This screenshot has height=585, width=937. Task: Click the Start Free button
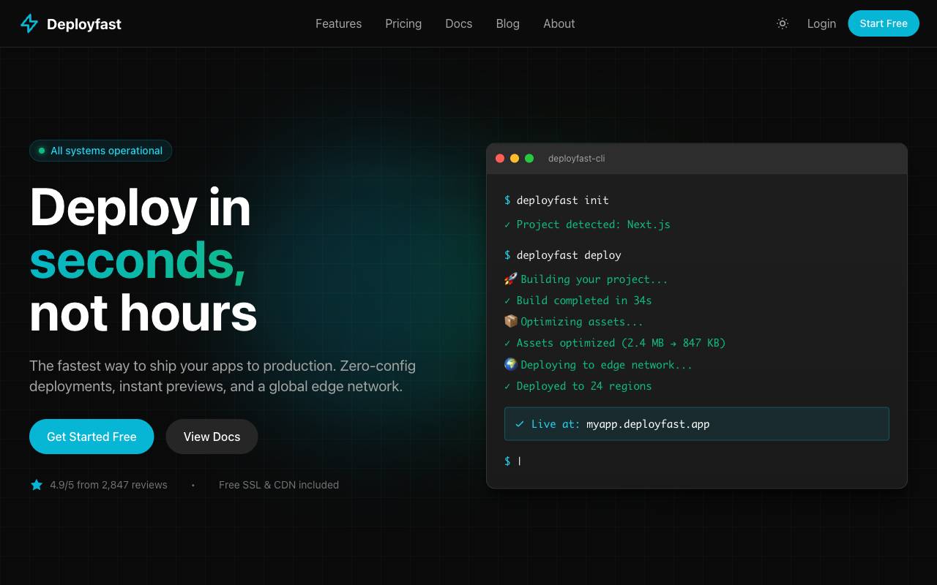coord(884,23)
